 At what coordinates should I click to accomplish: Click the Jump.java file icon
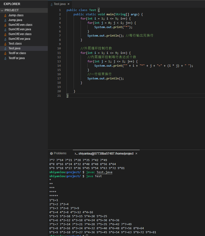coord(6,20)
